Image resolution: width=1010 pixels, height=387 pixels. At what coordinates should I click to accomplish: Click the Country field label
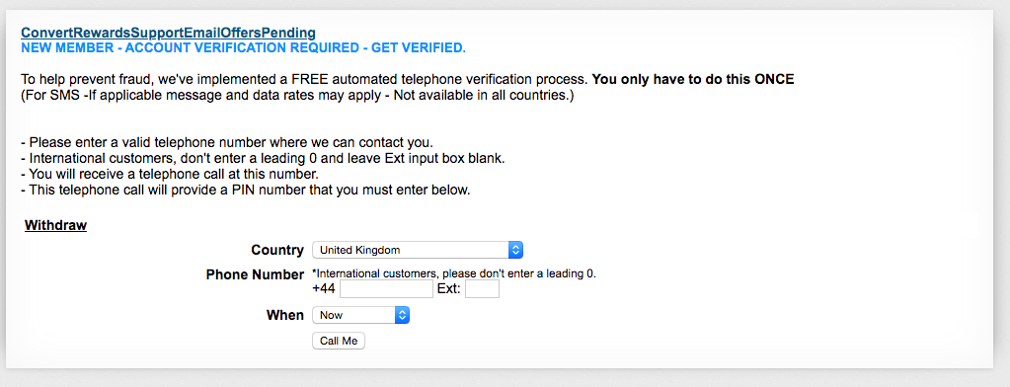click(x=277, y=250)
